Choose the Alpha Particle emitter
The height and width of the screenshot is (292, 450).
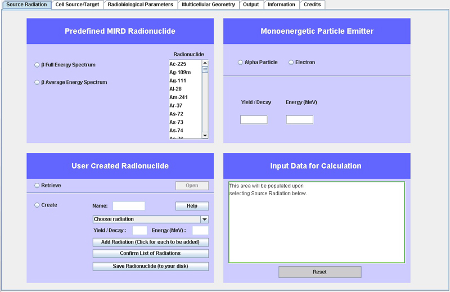241,62
